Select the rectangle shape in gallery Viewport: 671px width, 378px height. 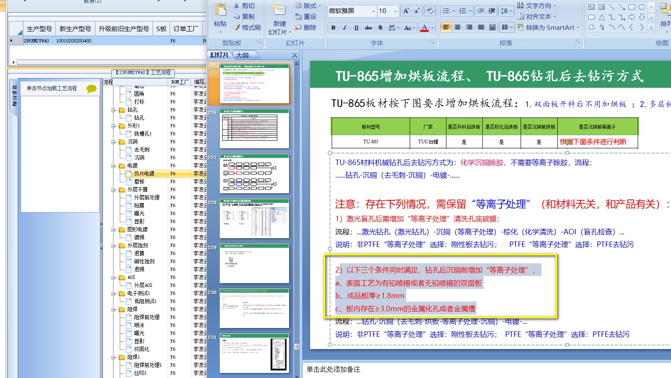click(632, 7)
